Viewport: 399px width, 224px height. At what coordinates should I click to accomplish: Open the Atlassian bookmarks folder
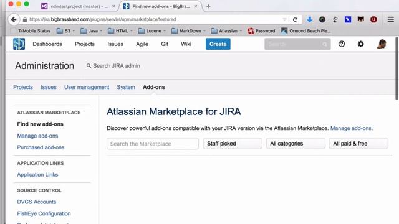coord(226,31)
